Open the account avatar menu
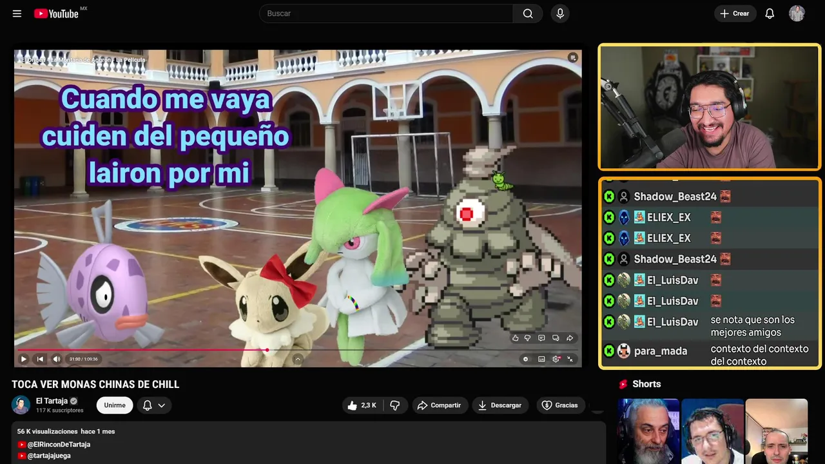This screenshot has width=825, height=464. (x=797, y=14)
